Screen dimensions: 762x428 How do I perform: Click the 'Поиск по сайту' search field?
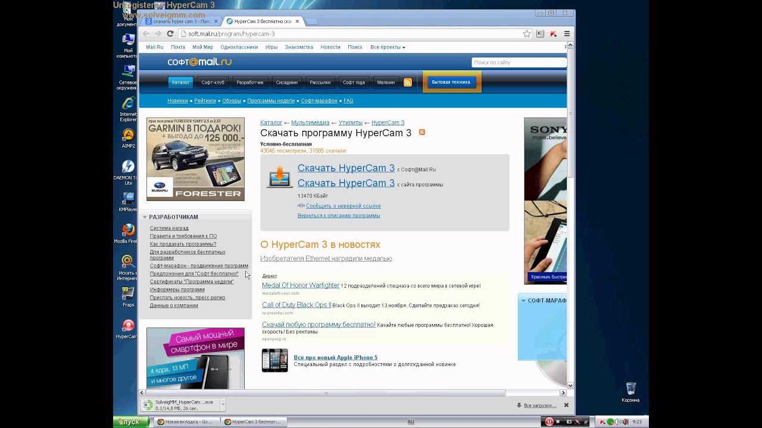click(519, 62)
